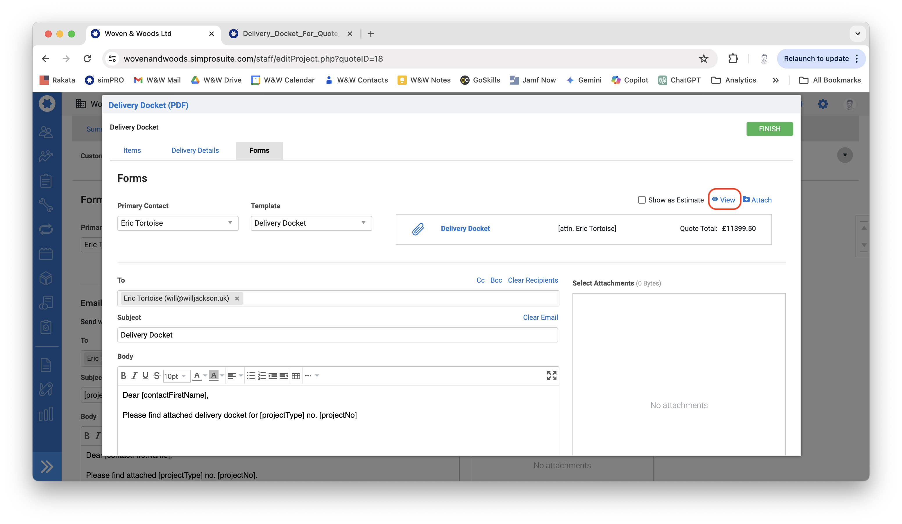Image resolution: width=902 pixels, height=524 pixels.
Task: Click the paperclip icon beside Delivery Docket
Action: click(418, 229)
